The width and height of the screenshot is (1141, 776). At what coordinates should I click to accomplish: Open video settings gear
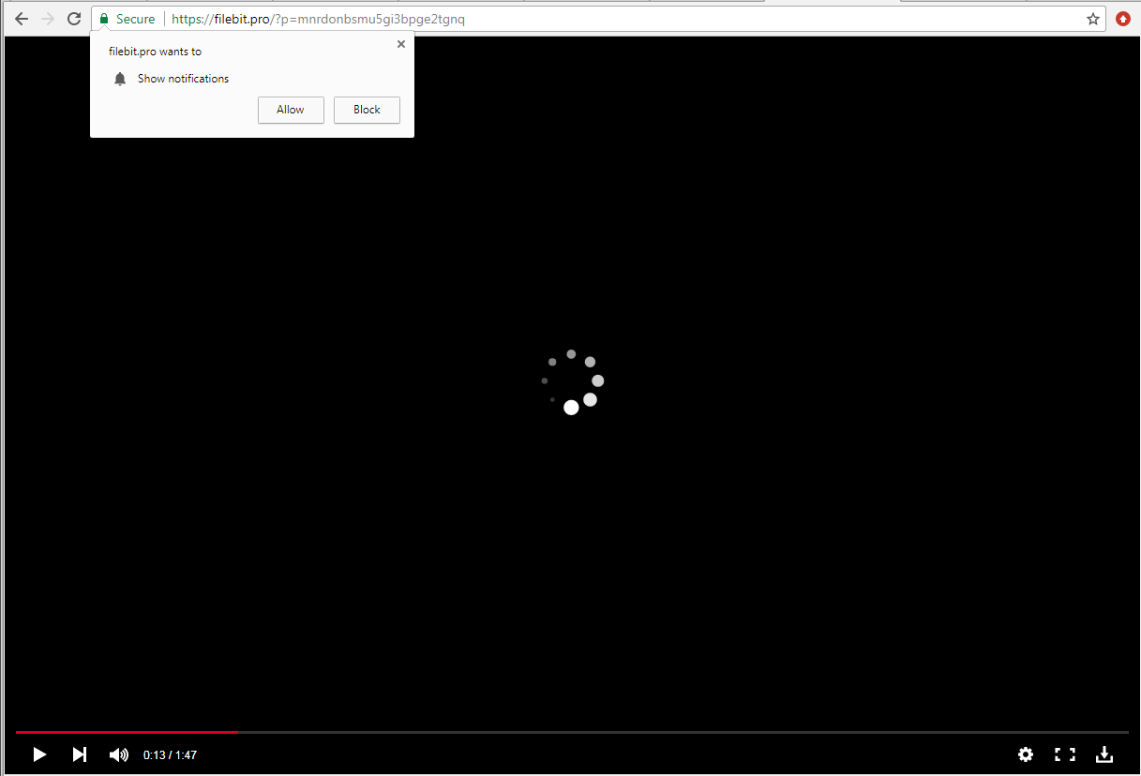click(x=1026, y=754)
